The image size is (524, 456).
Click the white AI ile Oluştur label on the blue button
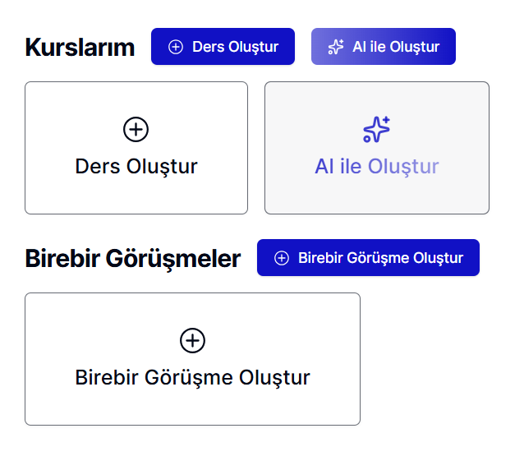396,47
